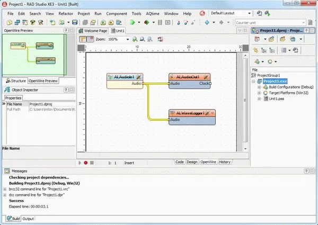The width and height of the screenshot is (318, 225).
Task: Switch to the Welcome Page tab
Action: 95,31
